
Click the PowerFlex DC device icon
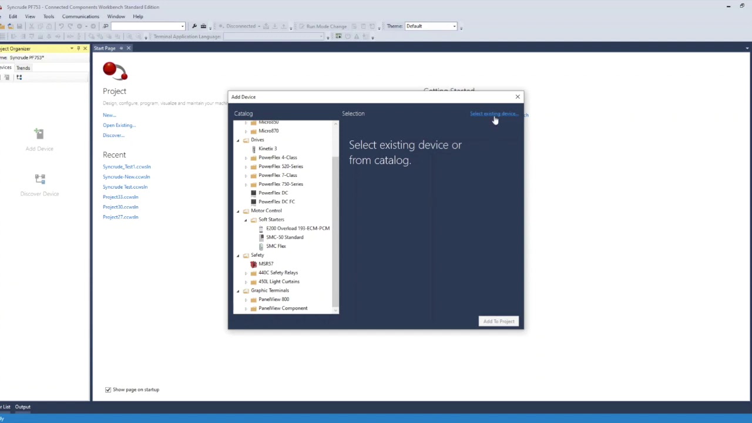253,193
